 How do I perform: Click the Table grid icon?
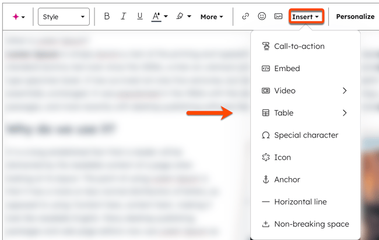tap(266, 113)
